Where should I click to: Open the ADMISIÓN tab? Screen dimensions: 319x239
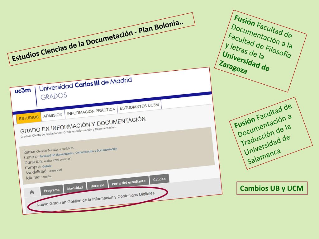click(x=53, y=115)
